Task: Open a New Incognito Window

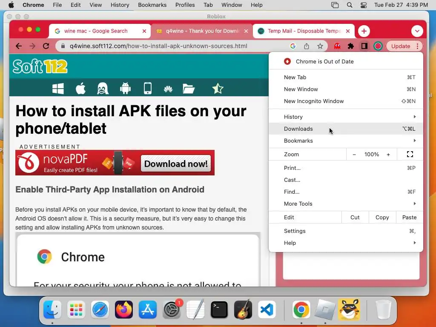Action: click(x=346, y=101)
